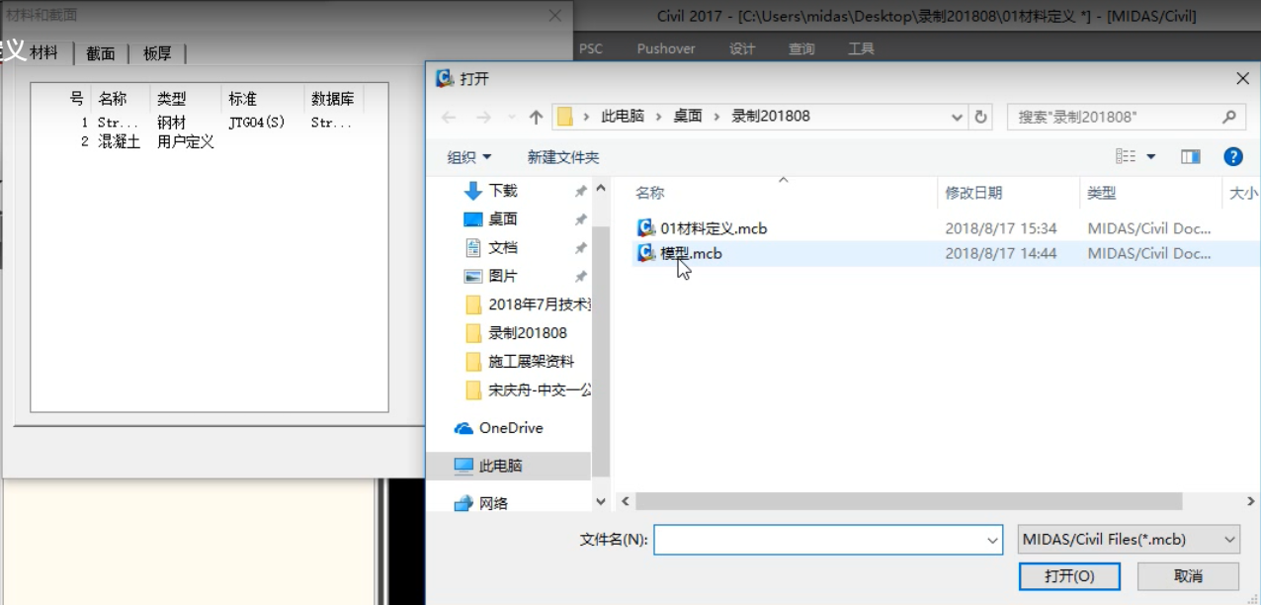Sort files by 名称 column
Viewport: 1261px width, 605px height.
click(649, 194)
